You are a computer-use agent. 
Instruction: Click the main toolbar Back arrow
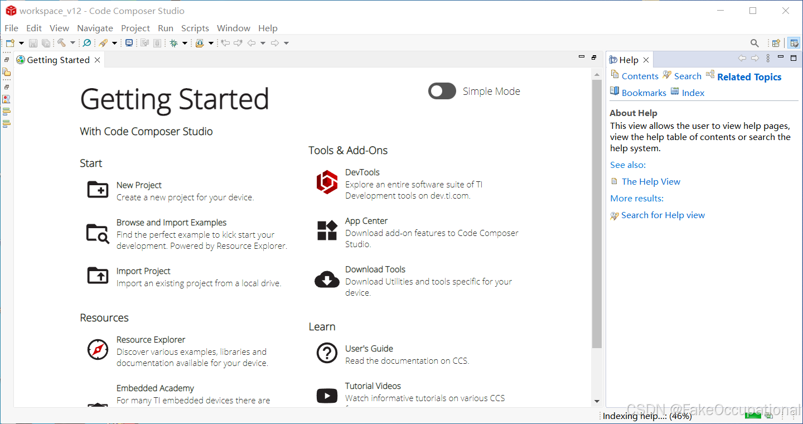coord(251,43)
